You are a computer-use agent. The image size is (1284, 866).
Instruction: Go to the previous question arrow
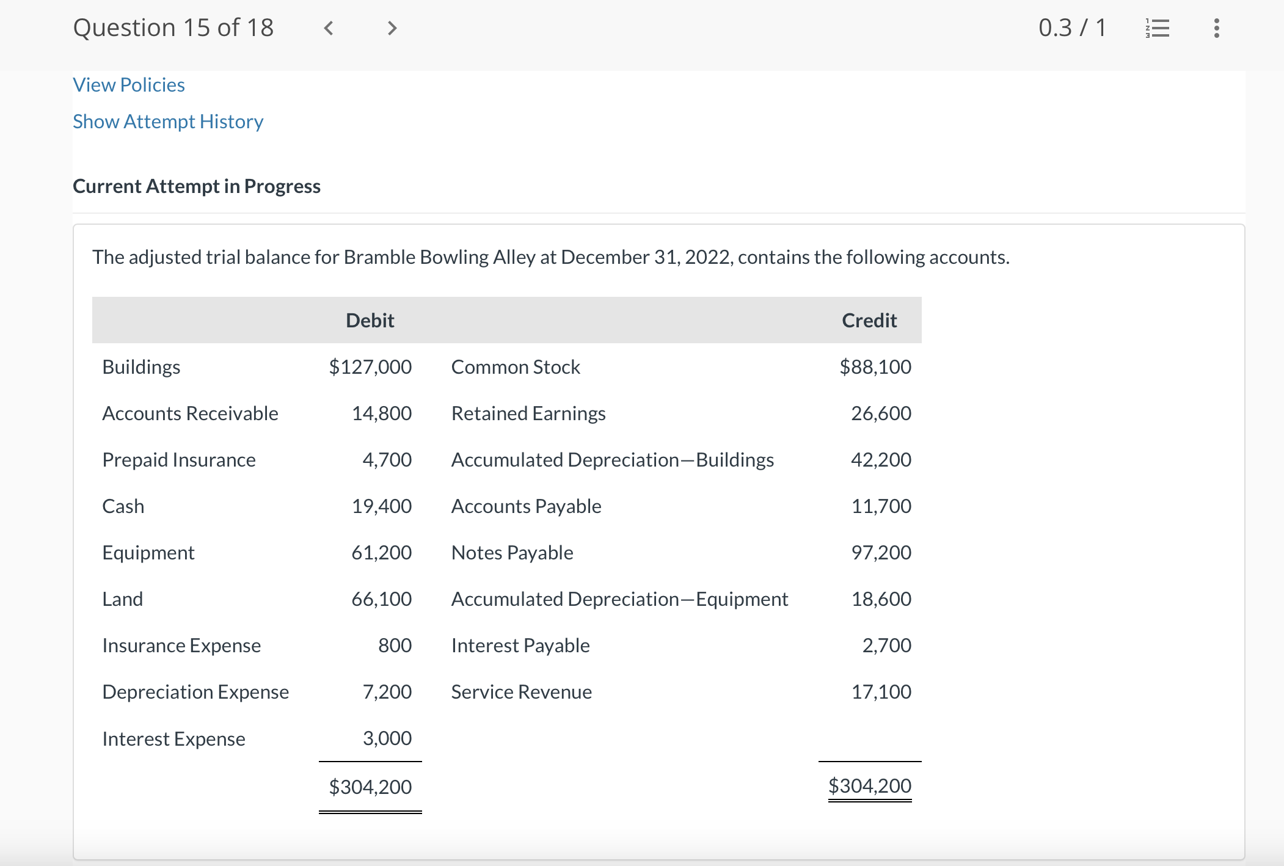tap(329, 28)
